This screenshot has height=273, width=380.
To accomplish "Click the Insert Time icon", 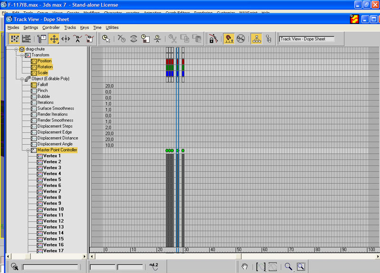I will click(x=157, y=39).
